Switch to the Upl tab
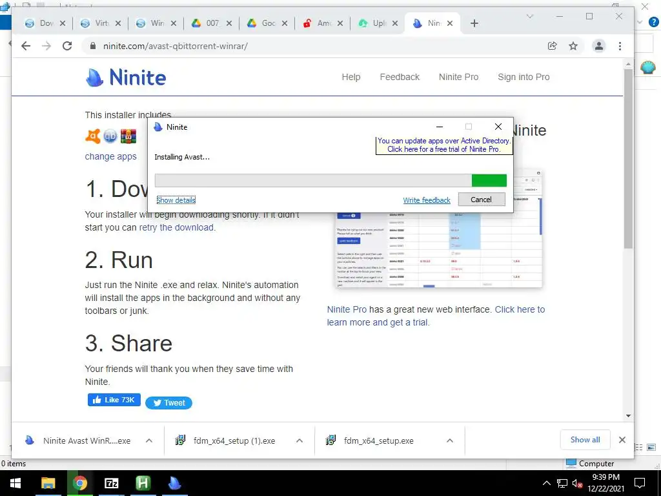The width and height of the screenshot is (661, 496). coord(378,23)
